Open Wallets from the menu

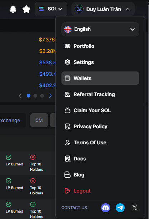(100, 78)
